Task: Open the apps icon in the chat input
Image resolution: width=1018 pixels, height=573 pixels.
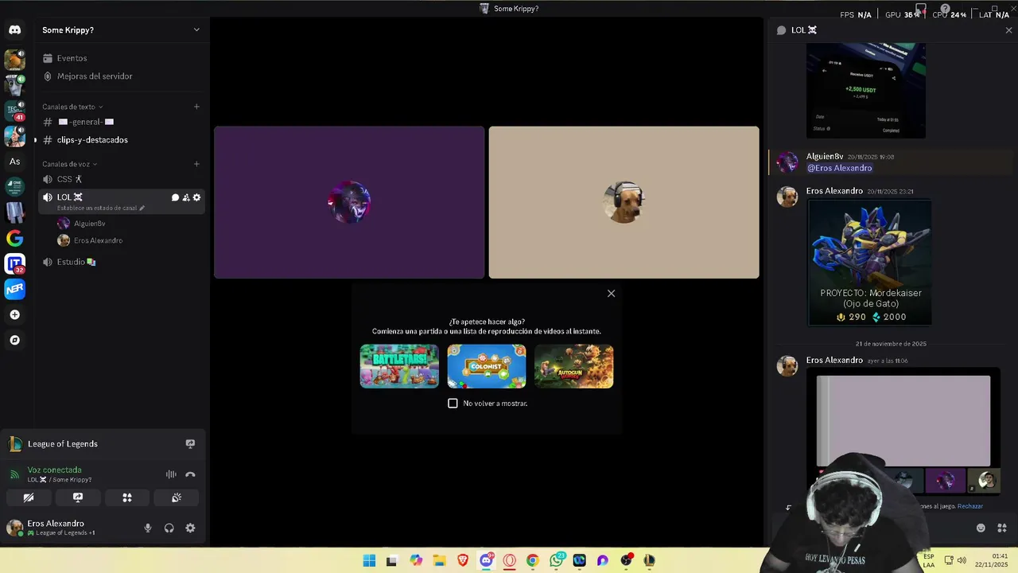Action: click(x=1002, y=528)
